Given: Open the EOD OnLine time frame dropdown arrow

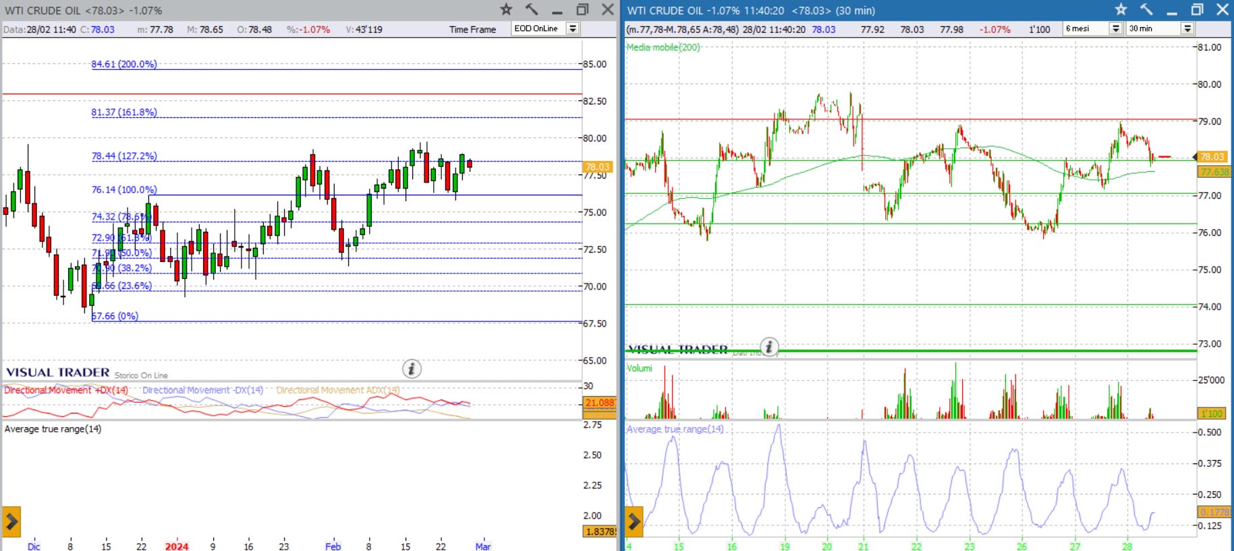Looking at the screenshot, I should coord(573,28).
